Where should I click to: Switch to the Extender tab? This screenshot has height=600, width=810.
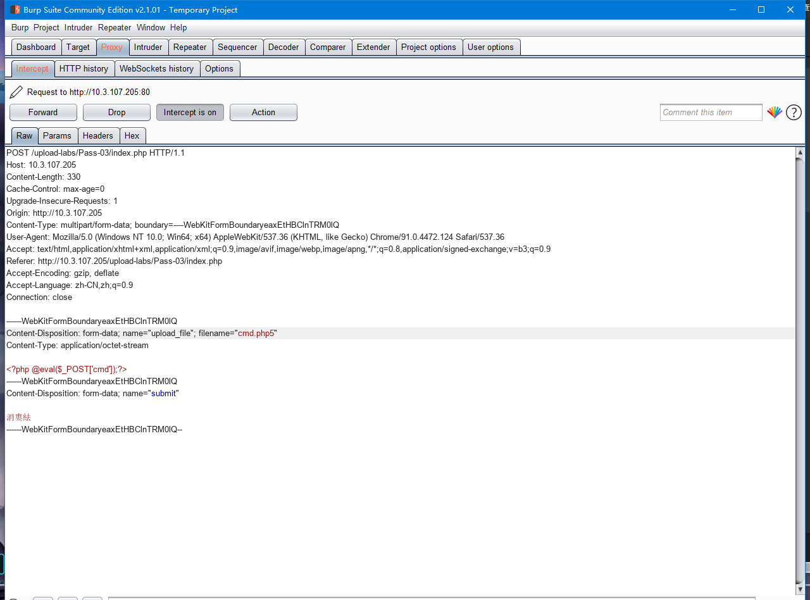click(373, 47)
